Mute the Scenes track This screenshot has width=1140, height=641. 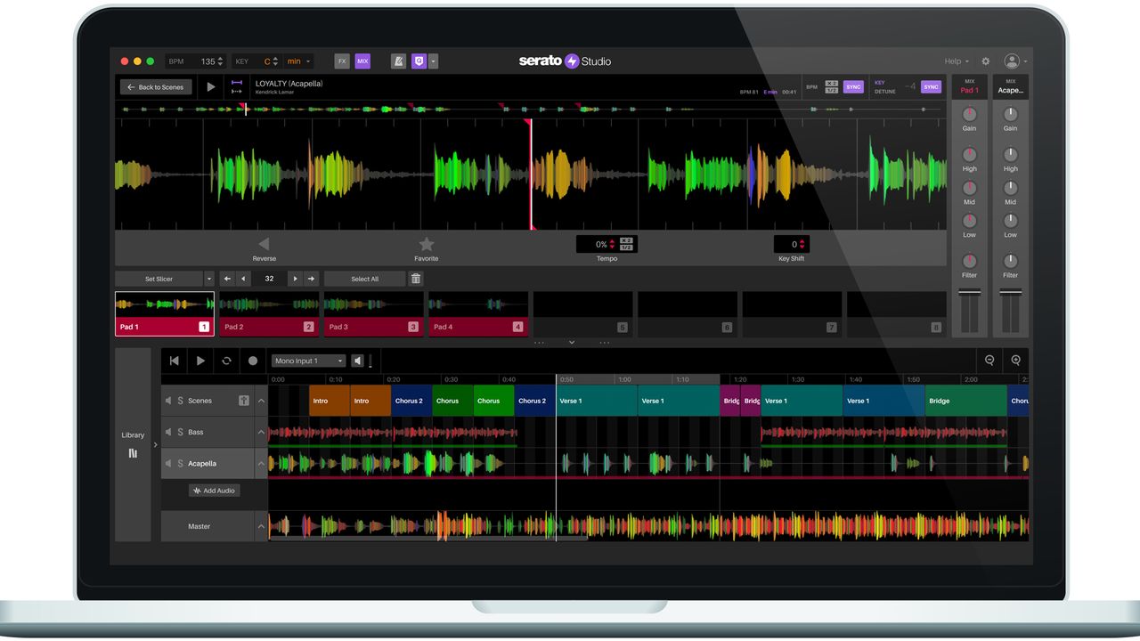click(168, 401)
